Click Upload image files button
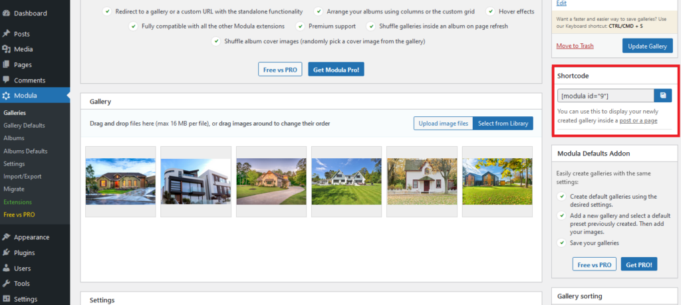This screenshot has height=305, width=681. click(443, 123)
